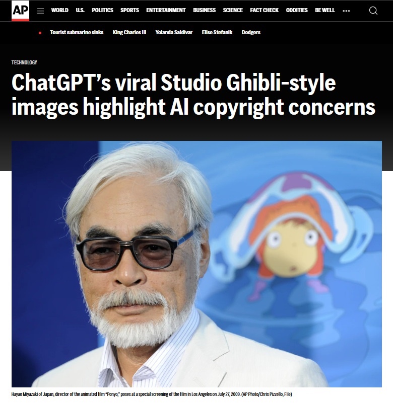
Task: Open the U.S. section
Action: 80,10
